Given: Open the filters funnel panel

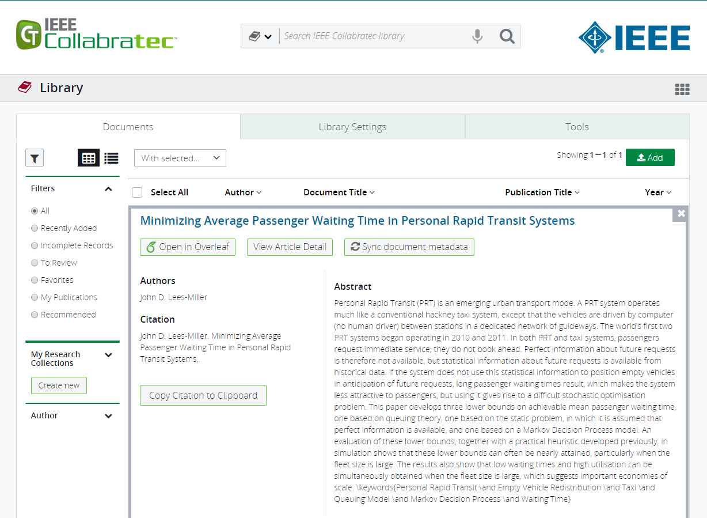Looking at the screenshot, I should [34, 157].
